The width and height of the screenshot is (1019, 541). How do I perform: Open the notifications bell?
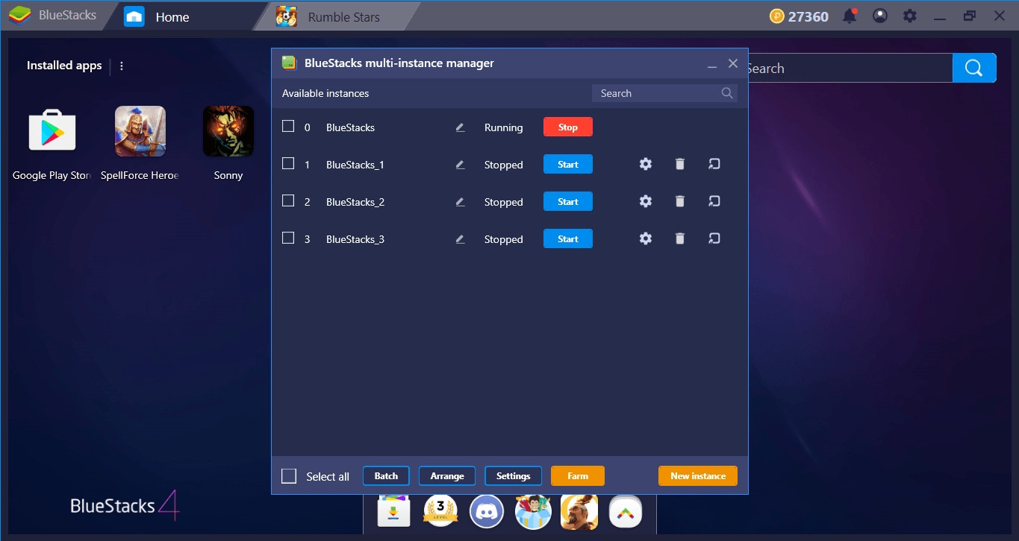pos(850,16)
